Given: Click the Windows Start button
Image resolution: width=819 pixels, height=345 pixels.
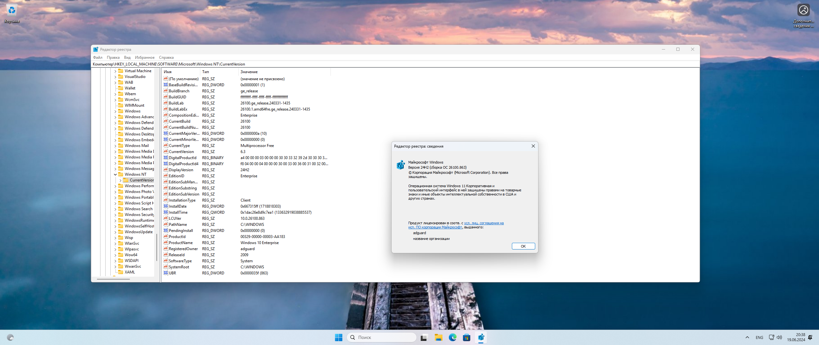Looking at the screenshot, I should (338, 337).
